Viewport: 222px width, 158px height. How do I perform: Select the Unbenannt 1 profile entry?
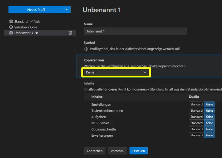click(x=24, y=33)
